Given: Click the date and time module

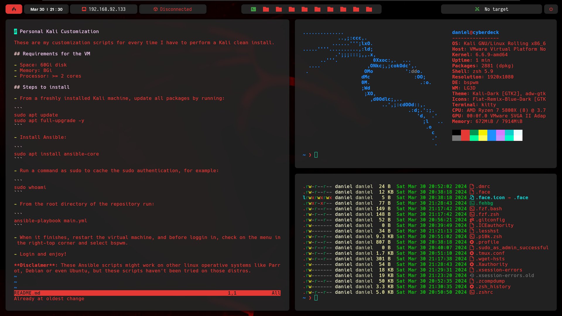Looking at the screenshot, I should (x=46, y=9).
